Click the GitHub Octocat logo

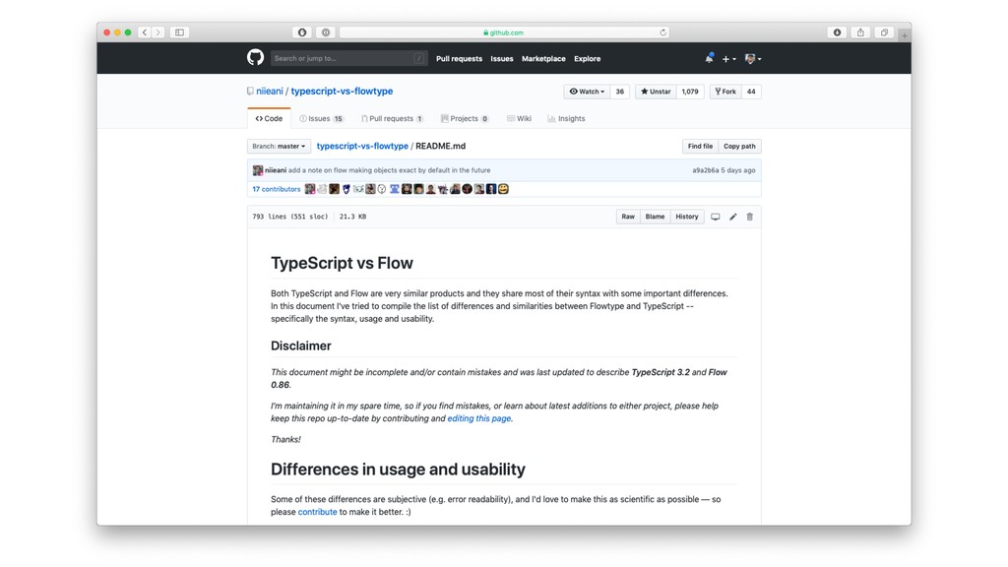255,58
